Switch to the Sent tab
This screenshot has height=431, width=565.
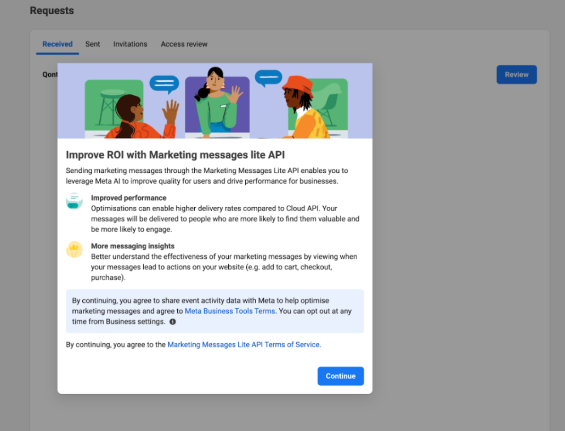coord(93,44)
